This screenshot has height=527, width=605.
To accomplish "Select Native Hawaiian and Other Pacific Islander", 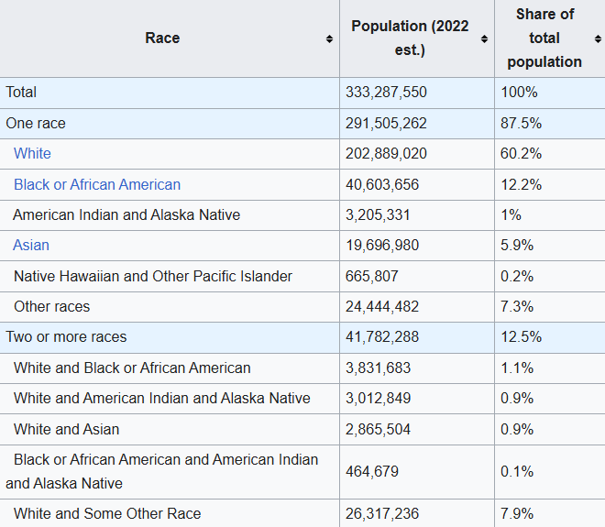I will coord(153,276).
